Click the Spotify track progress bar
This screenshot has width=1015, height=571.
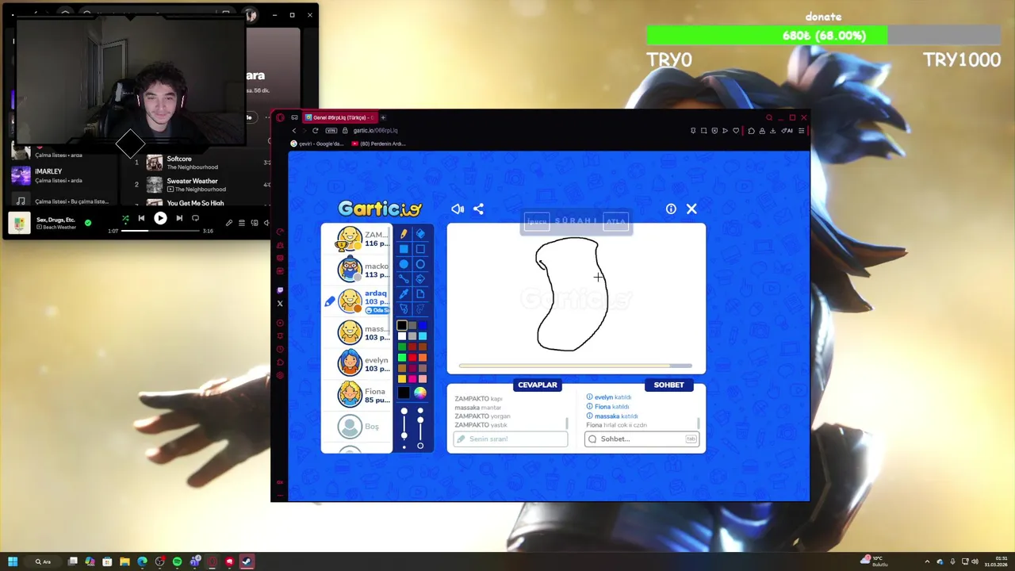[161, 231]
